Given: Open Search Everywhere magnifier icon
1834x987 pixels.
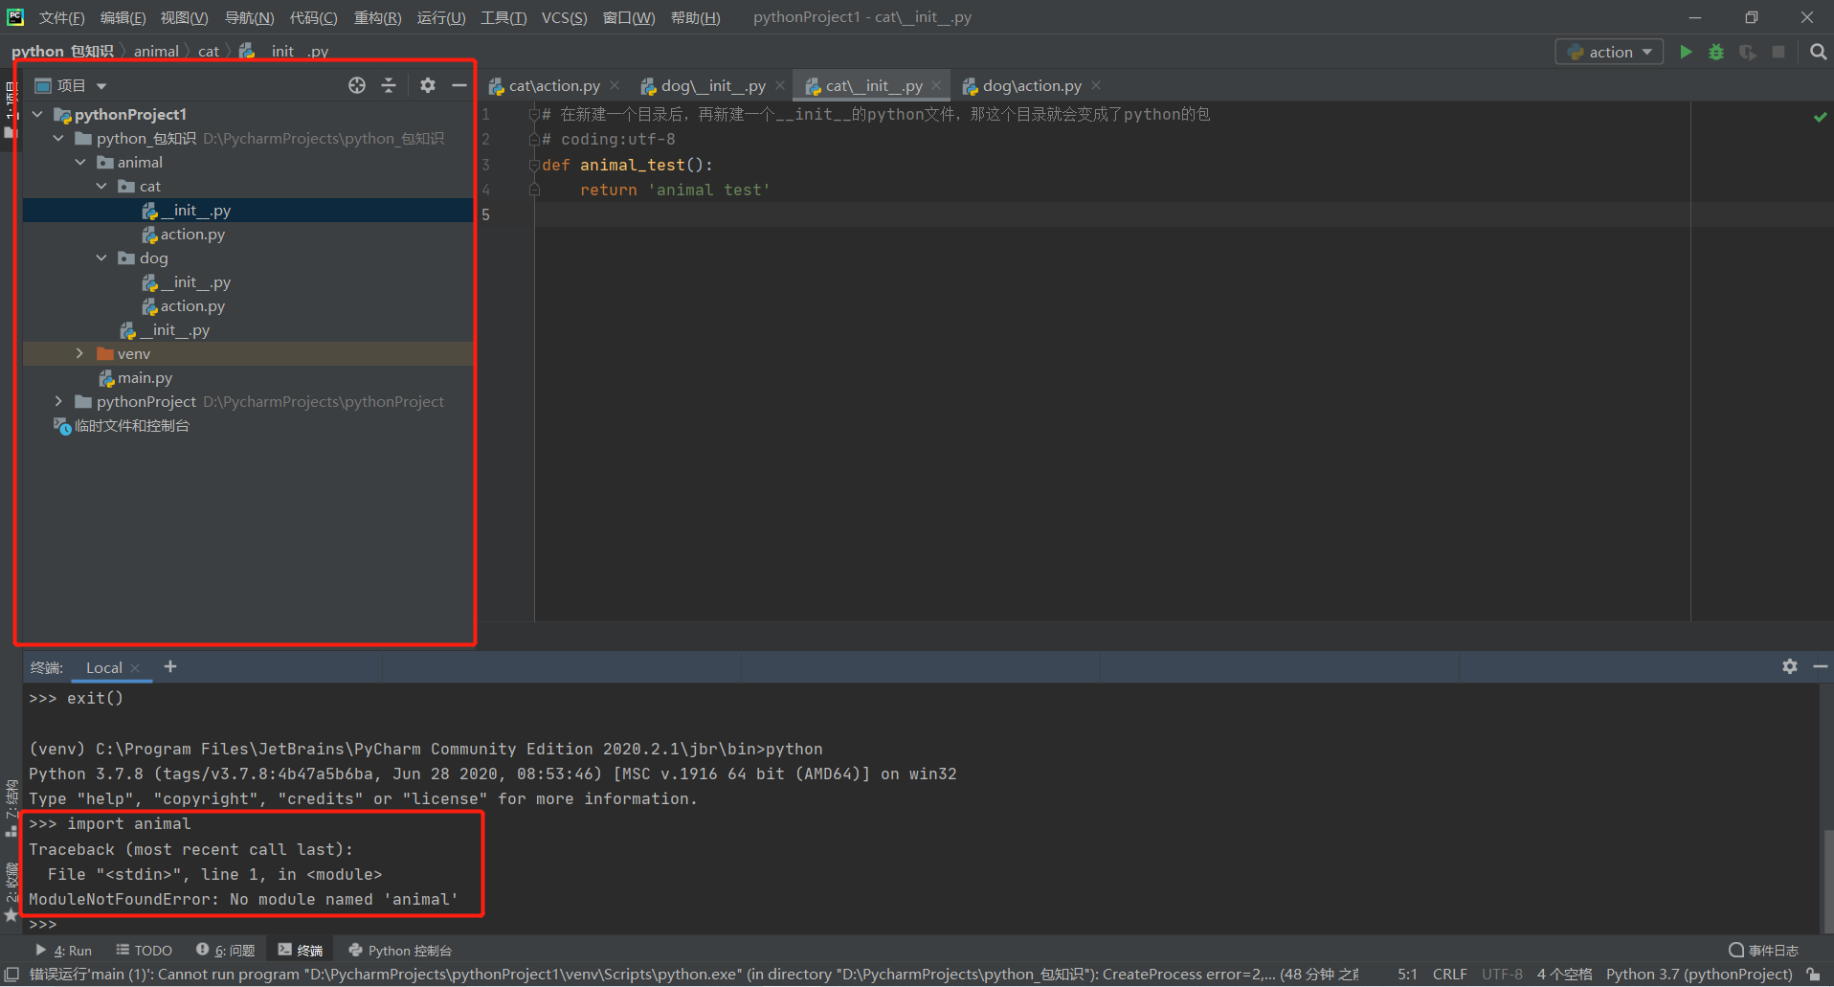Looking at the screenshot, I should [x=1818, y=52].
